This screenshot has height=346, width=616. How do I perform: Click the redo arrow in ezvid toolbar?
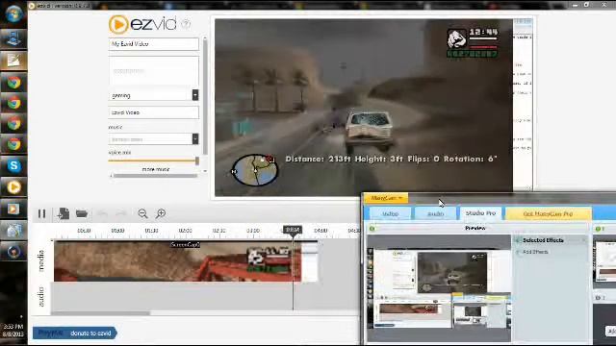121,213
